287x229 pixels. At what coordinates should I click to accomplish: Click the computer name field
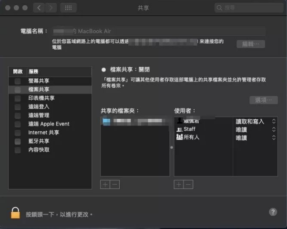(159, 31)
